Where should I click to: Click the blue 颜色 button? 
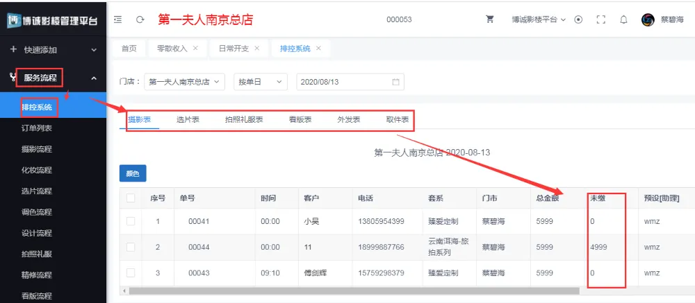pyautogui.click(x=133, y=173)
